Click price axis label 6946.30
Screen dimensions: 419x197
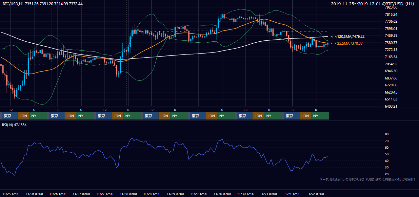391,71
